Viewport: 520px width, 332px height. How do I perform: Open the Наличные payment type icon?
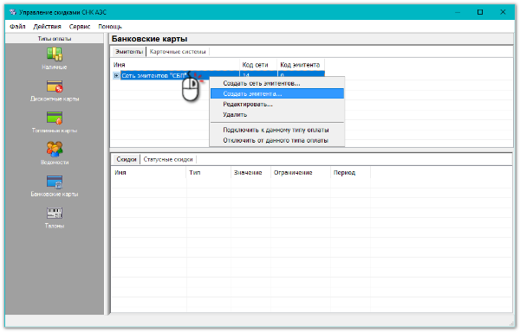(55, 54)
